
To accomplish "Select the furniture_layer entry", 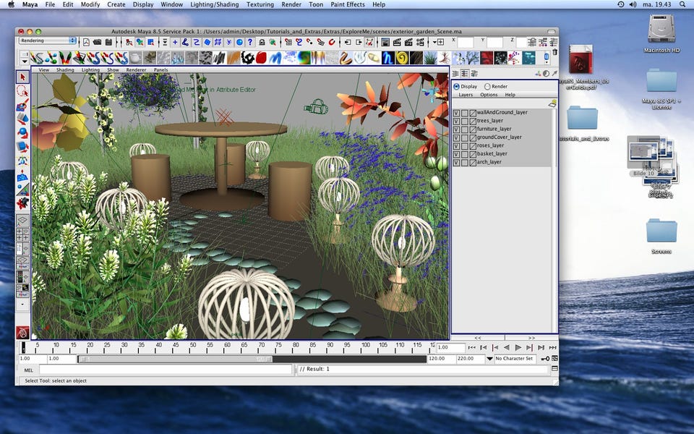I will (494, 129).
